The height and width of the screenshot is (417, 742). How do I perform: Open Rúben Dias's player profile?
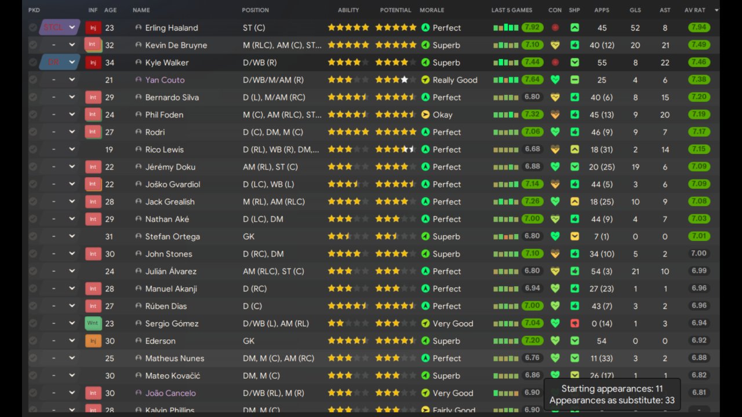[166, 306]
